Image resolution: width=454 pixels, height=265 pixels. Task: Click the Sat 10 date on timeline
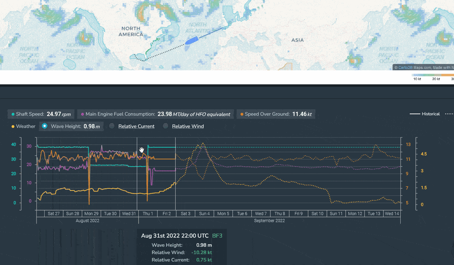[x=317, y=214]
